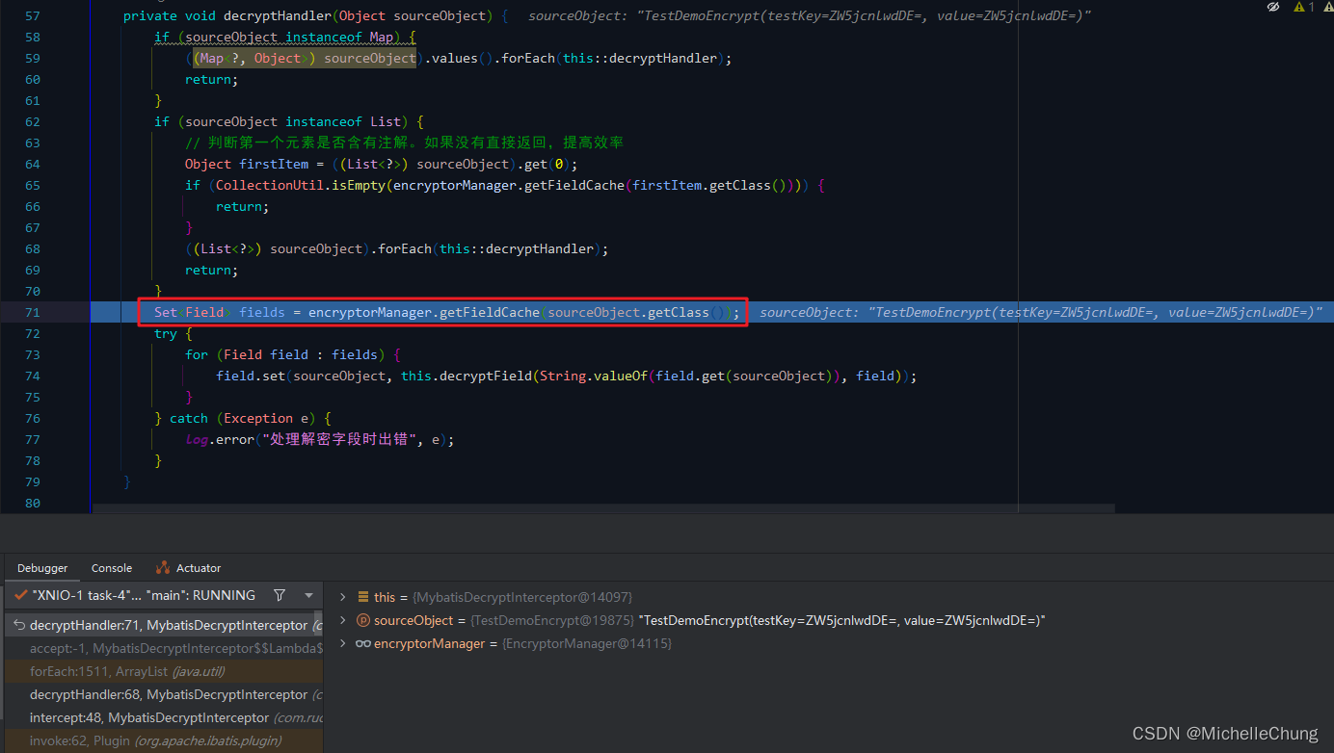Screen dimensions: 1334x753
Task: Select the intercept:48 stack frame
Action: pos(162,717)
